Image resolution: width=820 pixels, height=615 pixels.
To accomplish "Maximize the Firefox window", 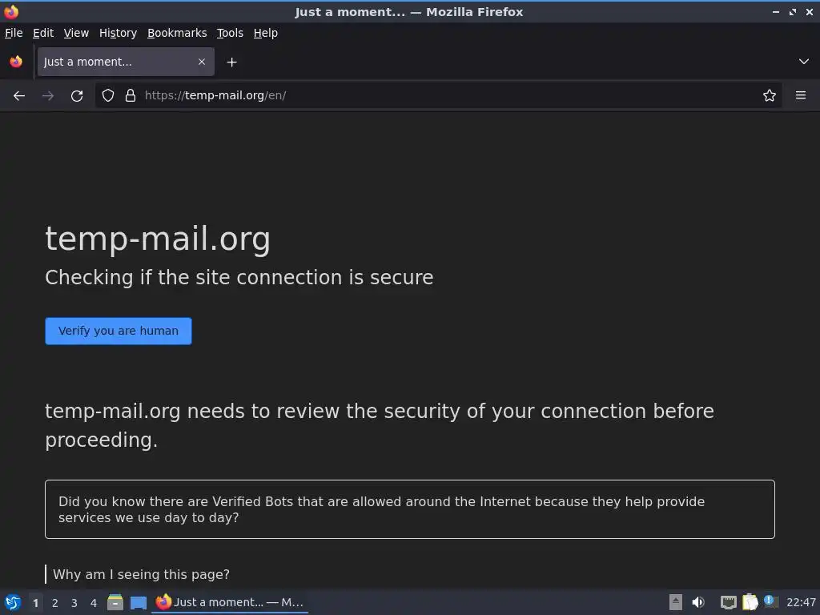I will pyautogui.click(x=792, y=11).
